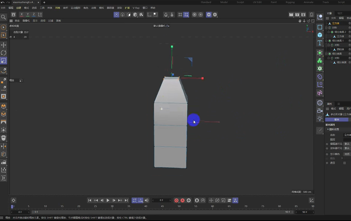Image resolution: width=351 pixels, height=221 pixels.
Task: Switch to the 层 tab in the right panel
Action: (x=339, y=103)
